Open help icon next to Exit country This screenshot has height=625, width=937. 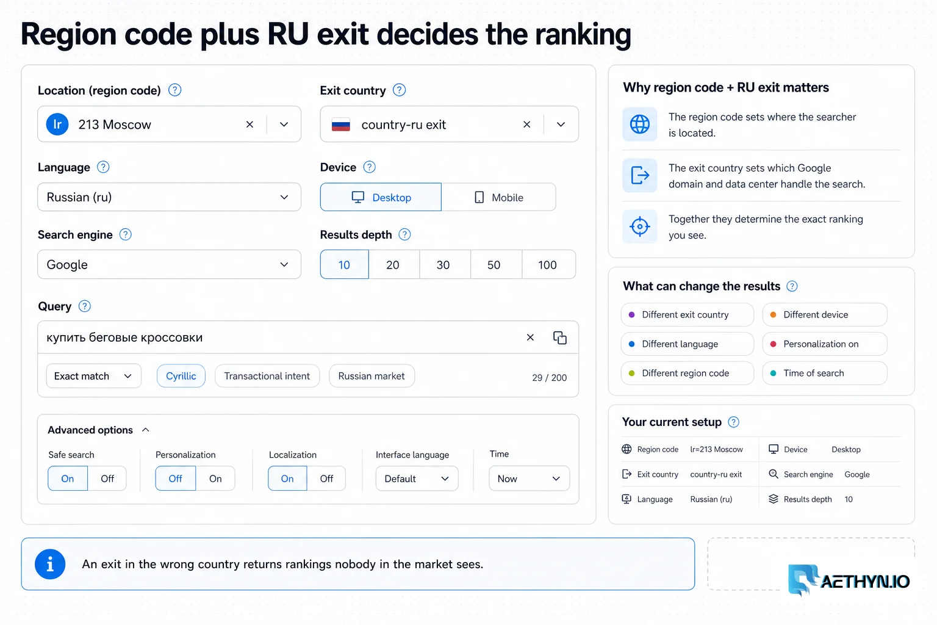[399, 90]
